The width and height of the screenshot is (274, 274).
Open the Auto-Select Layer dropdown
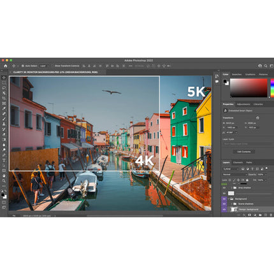(x=45, y=66)
